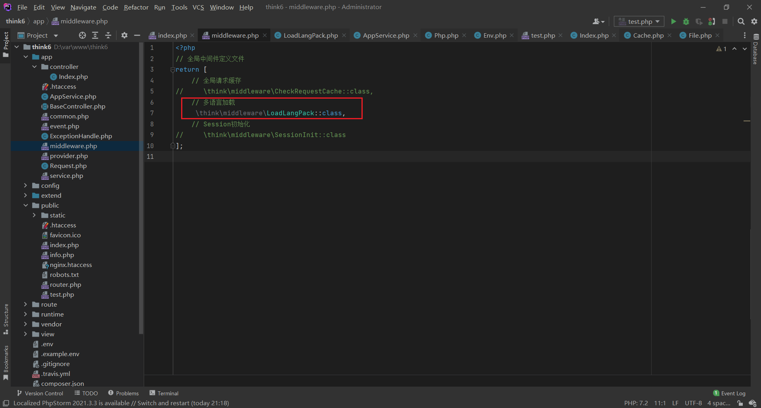This screenshot has width=761, height=408.
Task: Switch to the LoadLangPack.php tab
Action: [x=311, y=35]
